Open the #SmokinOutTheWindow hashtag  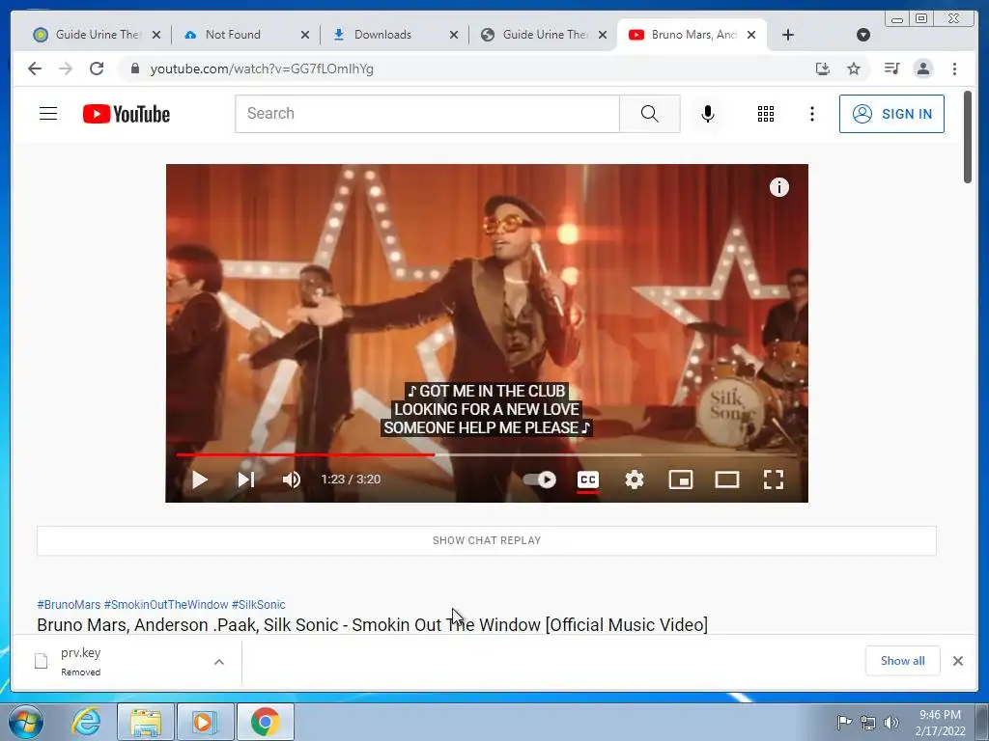166,604
